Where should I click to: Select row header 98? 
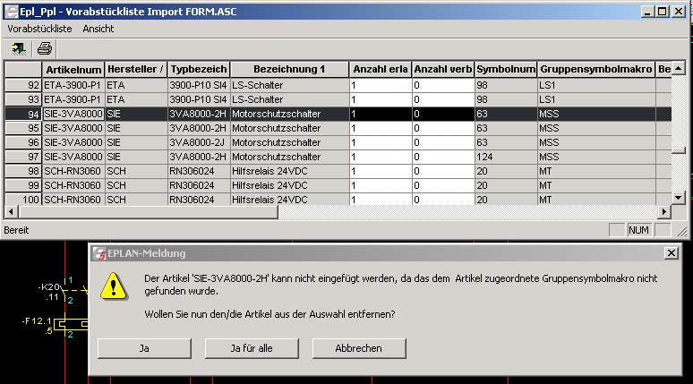(x=23, y=171)
